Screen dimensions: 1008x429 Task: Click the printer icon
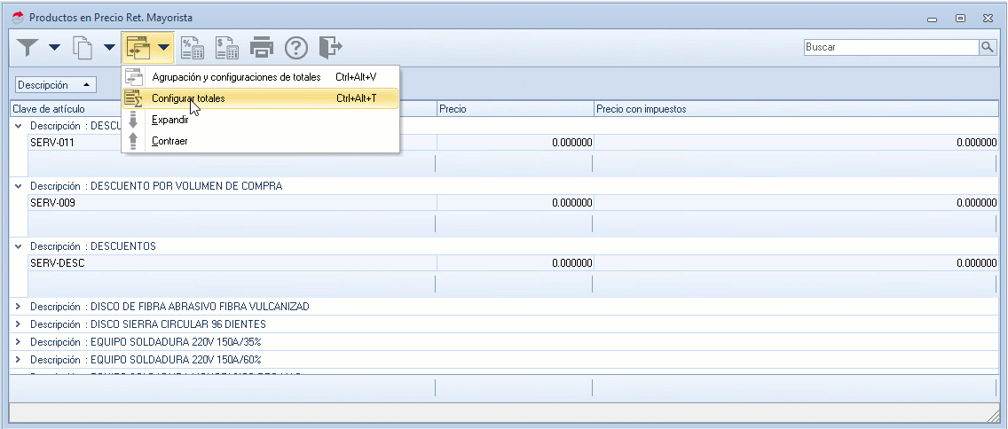pyautogui.click(x=261, y=47)
